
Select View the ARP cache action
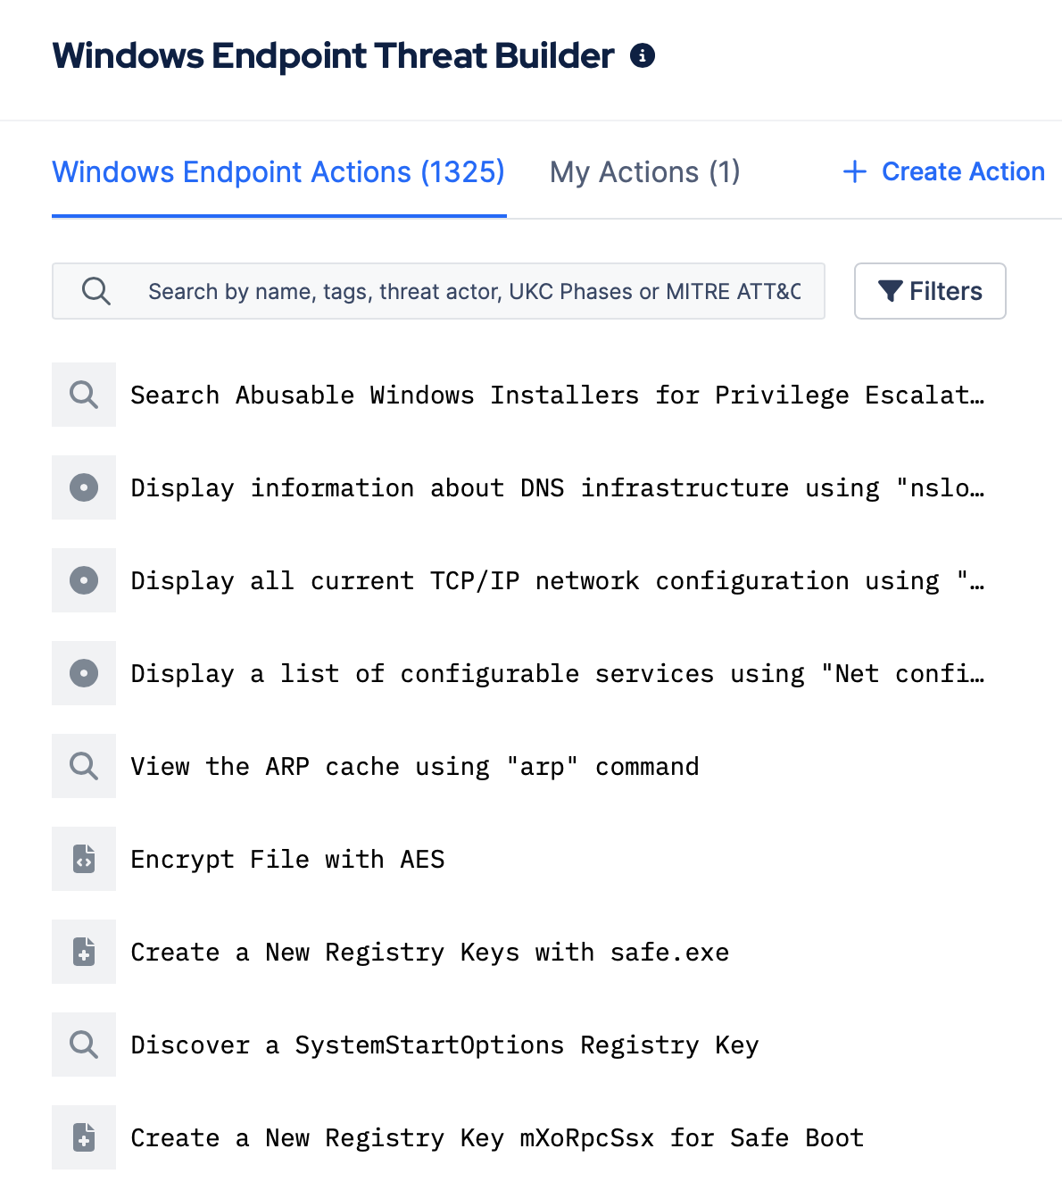tap(414, 766)
